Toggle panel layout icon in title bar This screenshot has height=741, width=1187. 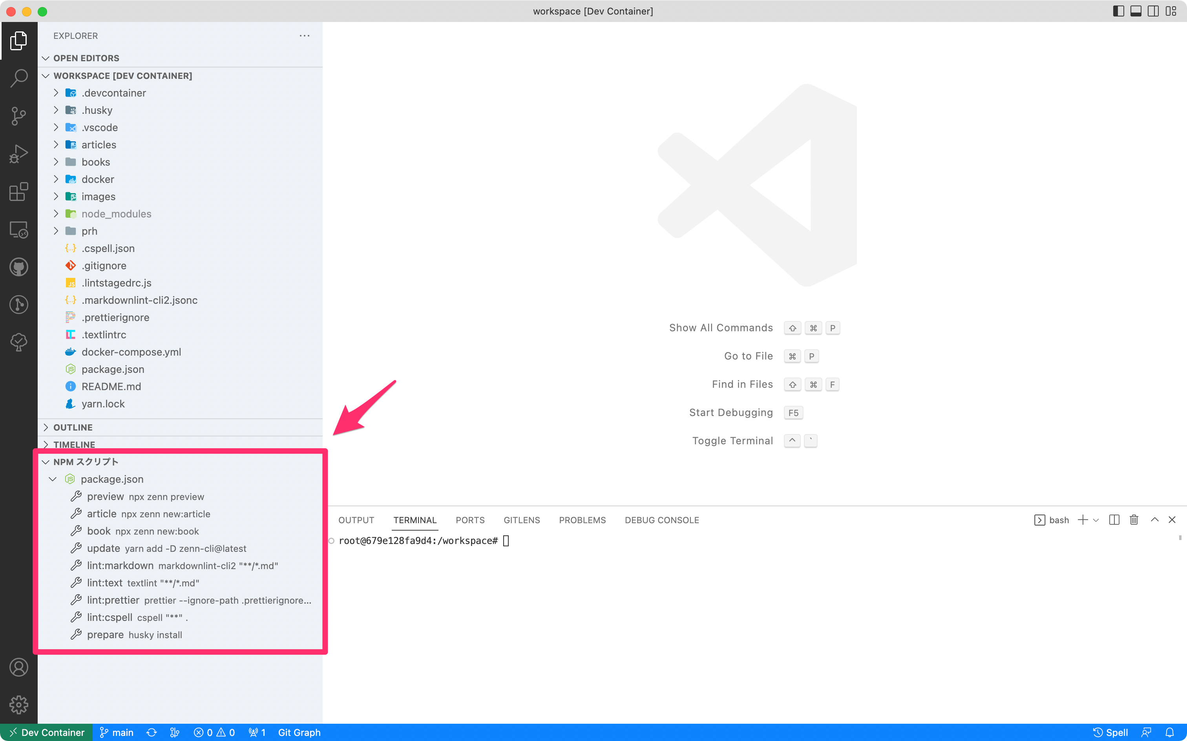[1136, 11]
